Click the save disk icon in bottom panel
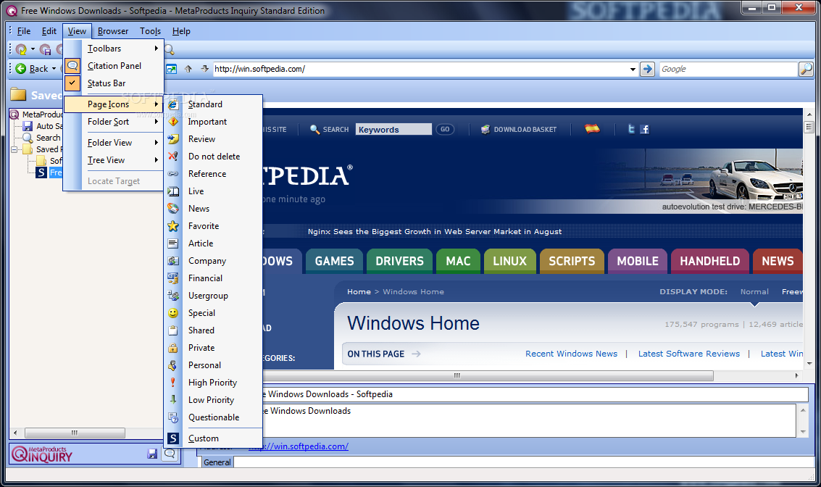The width and height of the screenshot is (821, 487). click(152, 454)
